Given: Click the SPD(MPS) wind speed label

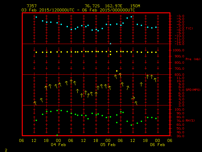Looking at the screenshot, I should tap(191, 90).
